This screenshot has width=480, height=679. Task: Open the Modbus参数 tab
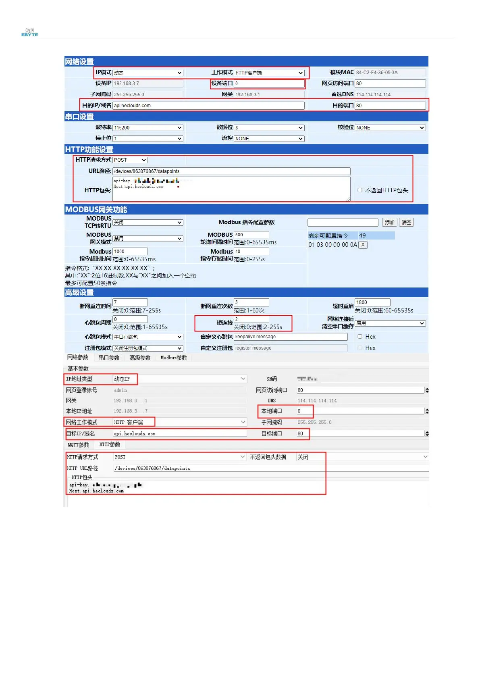tap(174, 358)
